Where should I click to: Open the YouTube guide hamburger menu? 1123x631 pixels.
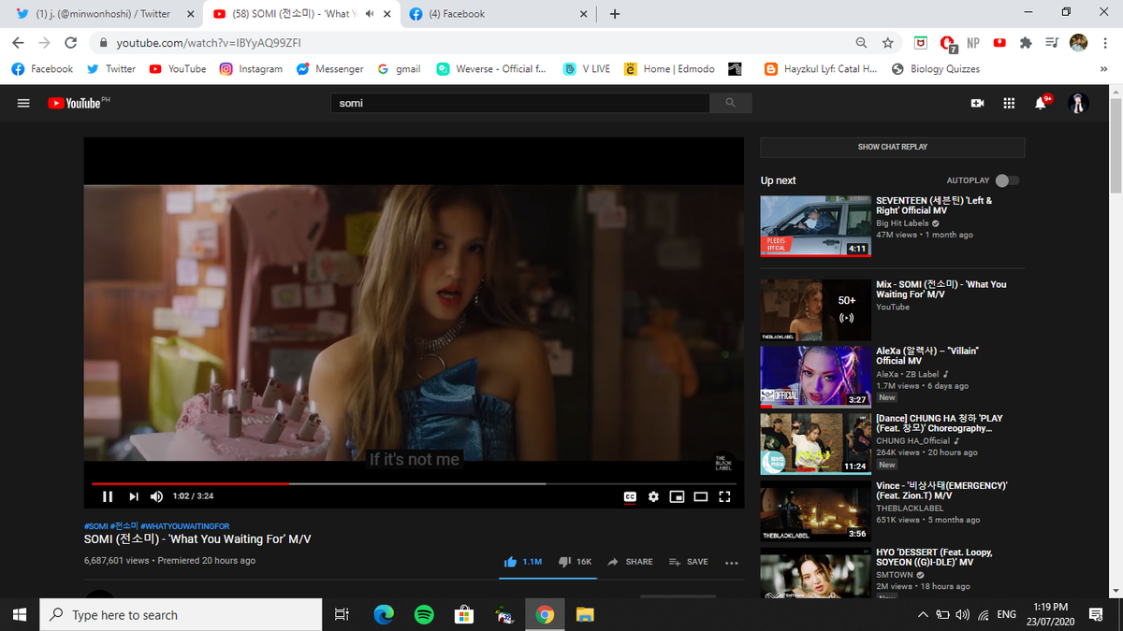tap(23, 103)
